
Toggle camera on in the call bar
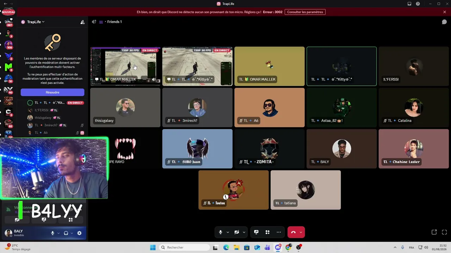(237, 232)
